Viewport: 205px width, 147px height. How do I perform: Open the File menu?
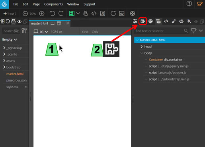pos(16,4)
